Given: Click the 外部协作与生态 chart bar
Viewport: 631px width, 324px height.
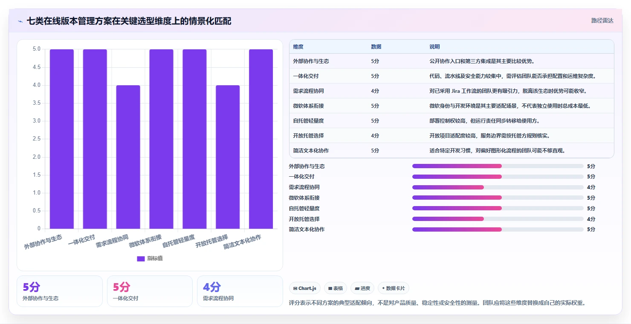Looking at the screenshot, I should point(62,139).
